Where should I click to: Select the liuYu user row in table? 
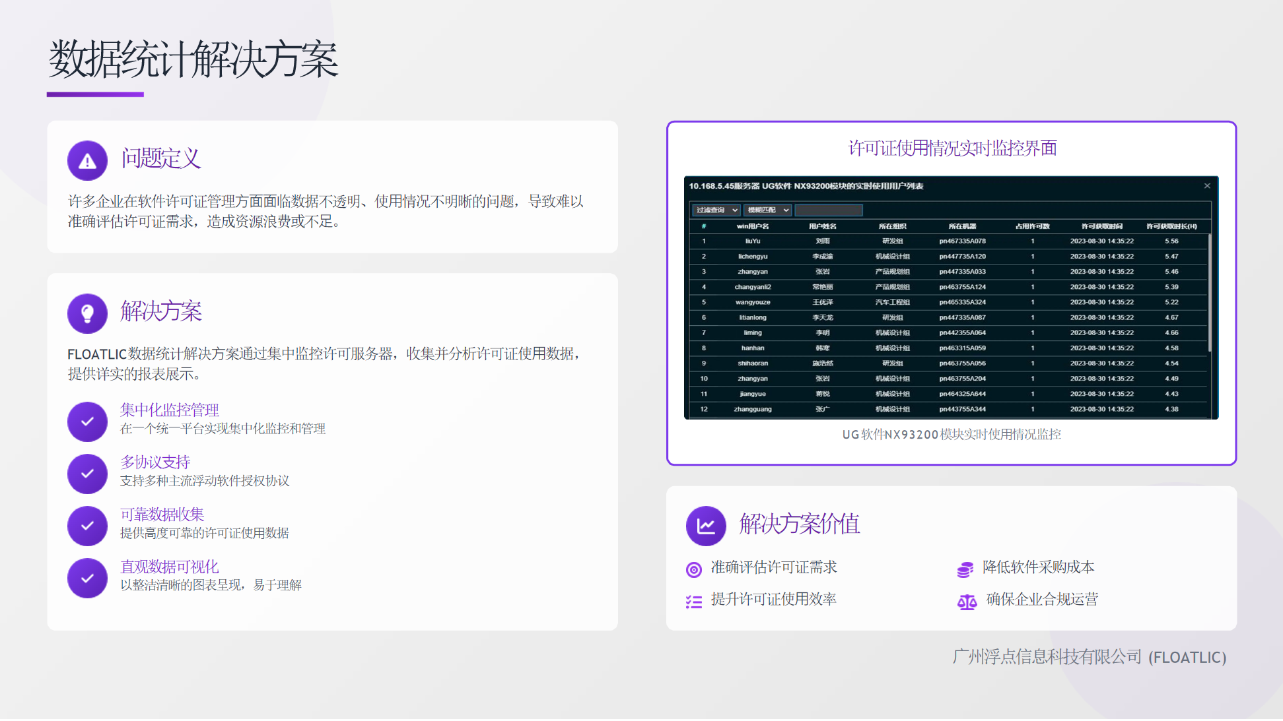click(753, 241)
